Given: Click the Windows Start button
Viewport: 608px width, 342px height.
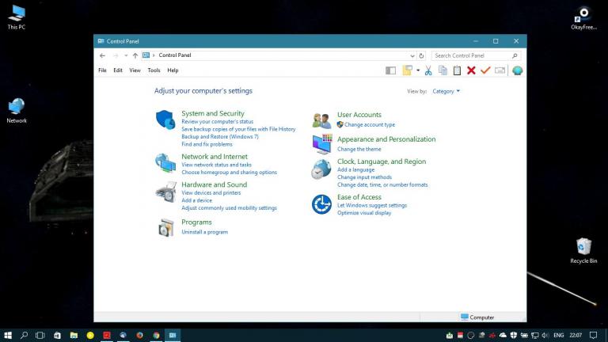Looking at the screenshot, I should (x=8, y=335).
